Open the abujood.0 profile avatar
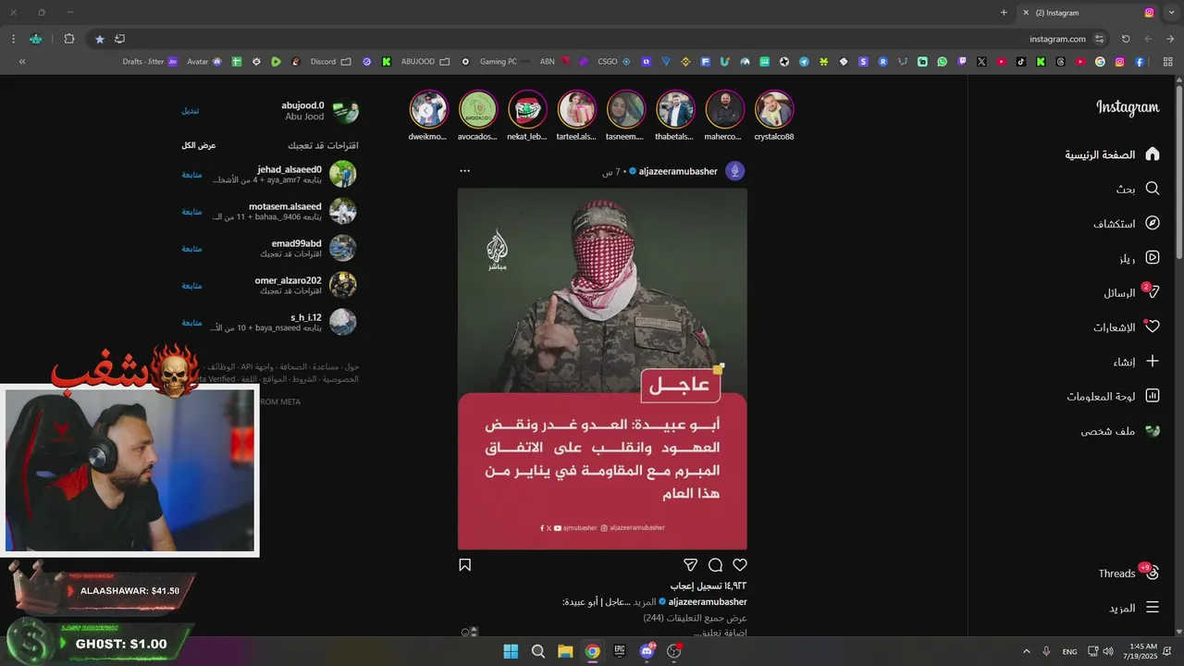The width and height of the screenshot is (1184, 666). click(x=345, y=112)
